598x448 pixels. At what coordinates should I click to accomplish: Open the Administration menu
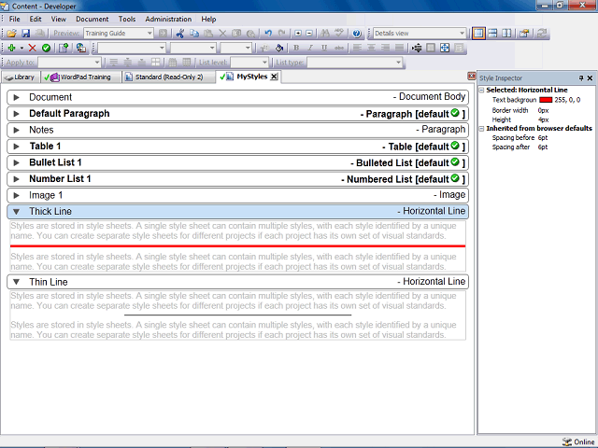168,19
